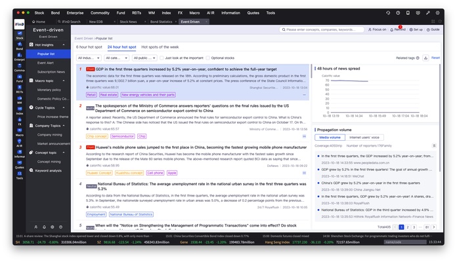Open the Fund icon in left rail
This screenshot has width=457, height=262.
click(20, 78)
